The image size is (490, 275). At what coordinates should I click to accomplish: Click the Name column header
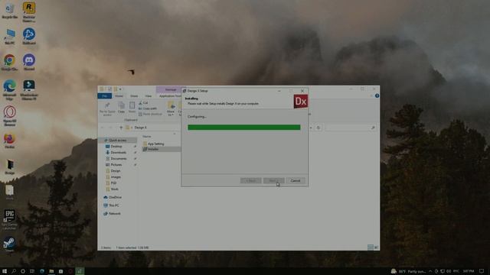[147, 137]
